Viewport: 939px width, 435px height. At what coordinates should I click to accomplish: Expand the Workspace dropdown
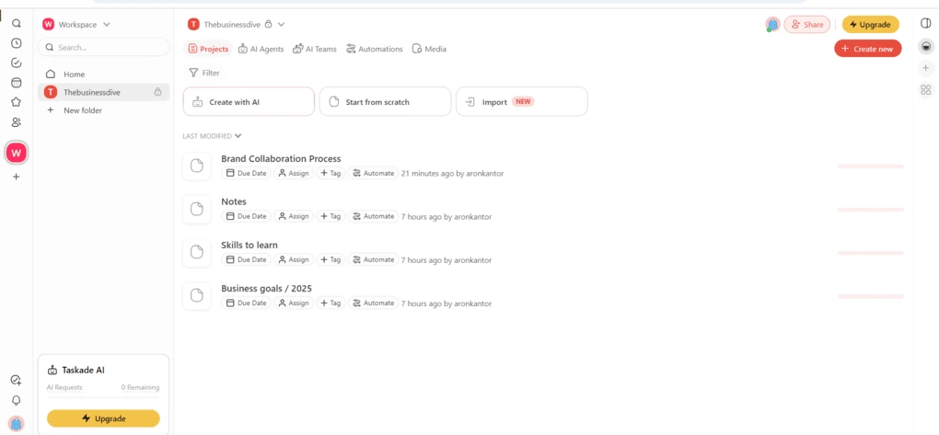point(107,25)
